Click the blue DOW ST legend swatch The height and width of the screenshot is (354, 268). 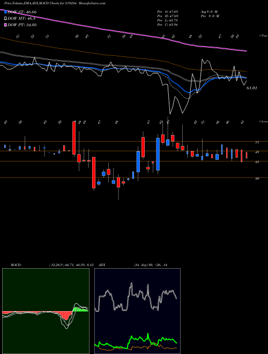[5, 12]
